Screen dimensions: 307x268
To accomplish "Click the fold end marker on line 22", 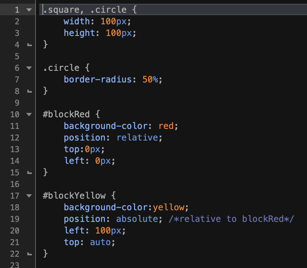I will (29, 254).
